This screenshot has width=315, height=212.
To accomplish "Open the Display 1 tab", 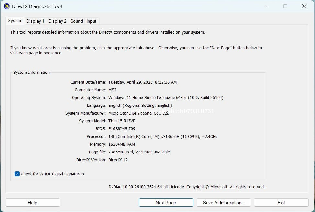I will [35, 21].
